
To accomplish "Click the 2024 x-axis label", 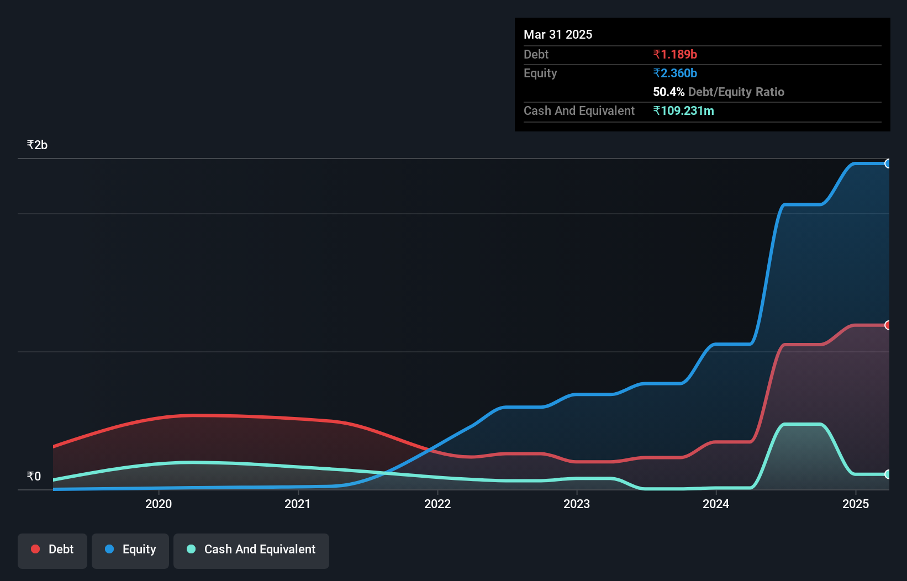I will [x=716, y=504].
